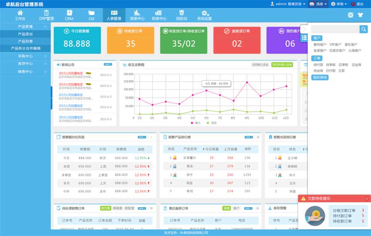Viewport: 371px width, 236px height.
Task: Click the t-shirt theme icon
Action: [x=360, y=15]
